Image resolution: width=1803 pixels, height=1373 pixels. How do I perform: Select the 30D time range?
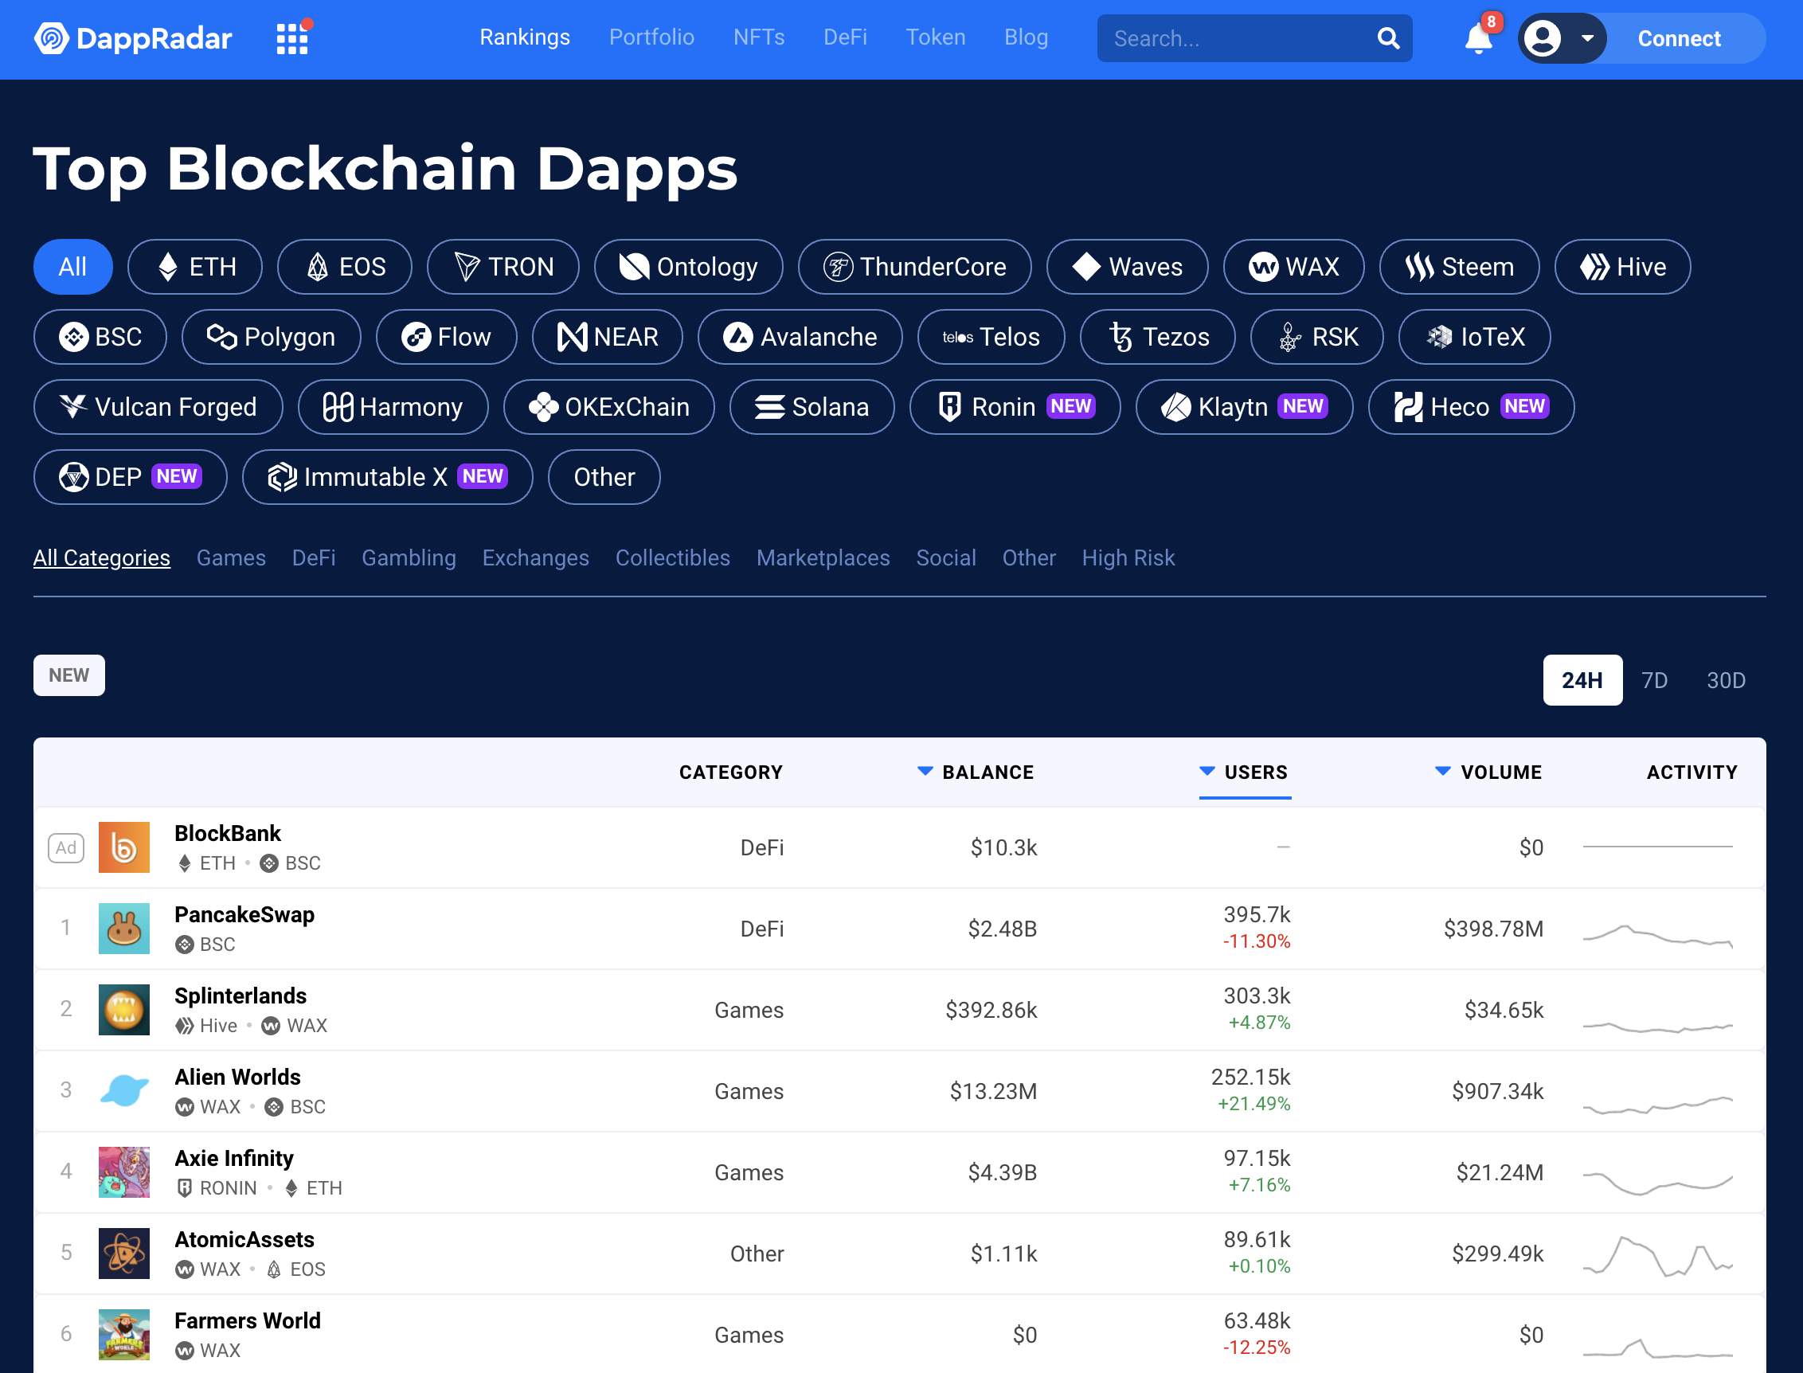tap(1727, 680)
